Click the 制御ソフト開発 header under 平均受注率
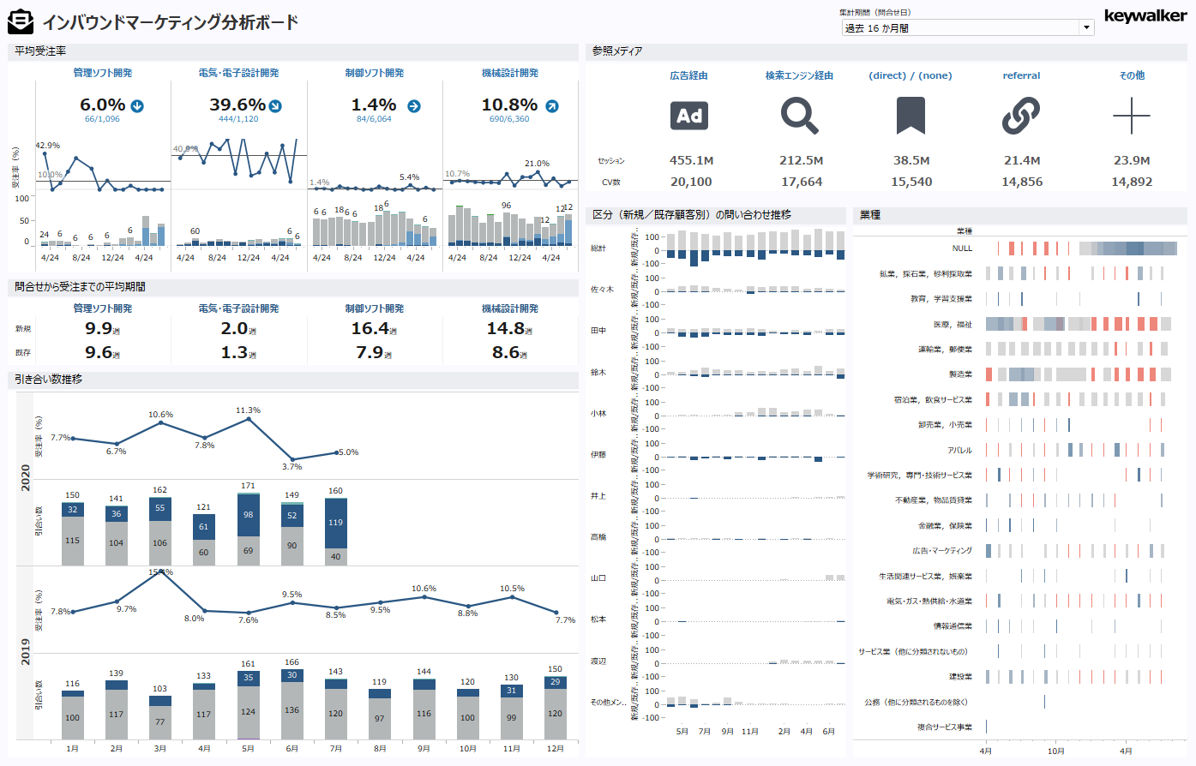Viewport: 1196px width, 766px height. point(375,73)
